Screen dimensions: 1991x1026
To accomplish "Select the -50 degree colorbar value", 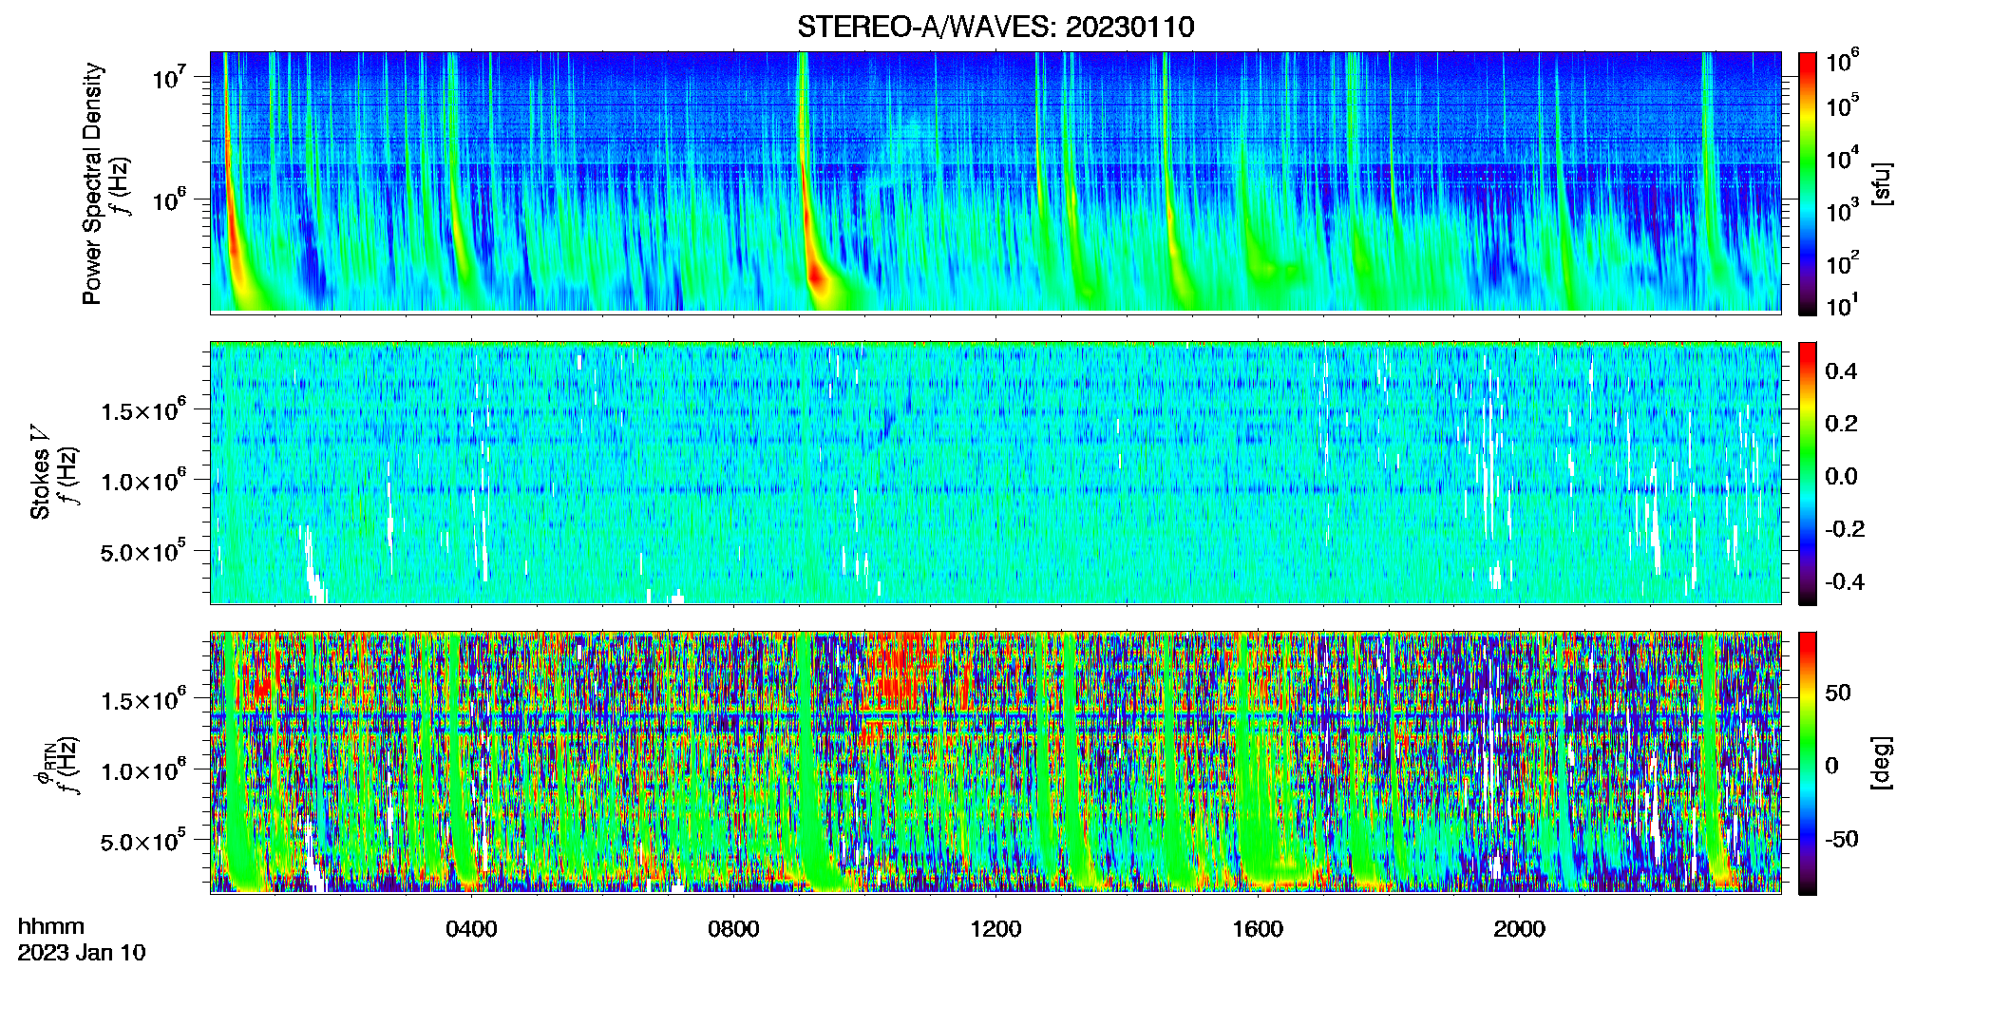I will click(x=1841, y=839).
